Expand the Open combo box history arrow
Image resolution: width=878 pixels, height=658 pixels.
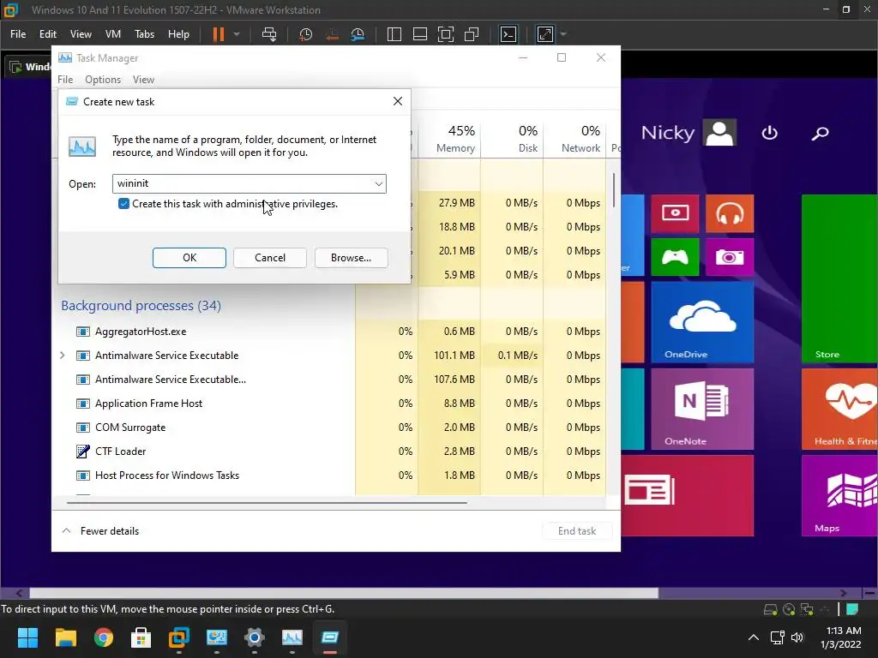click(x=379, y=183)
